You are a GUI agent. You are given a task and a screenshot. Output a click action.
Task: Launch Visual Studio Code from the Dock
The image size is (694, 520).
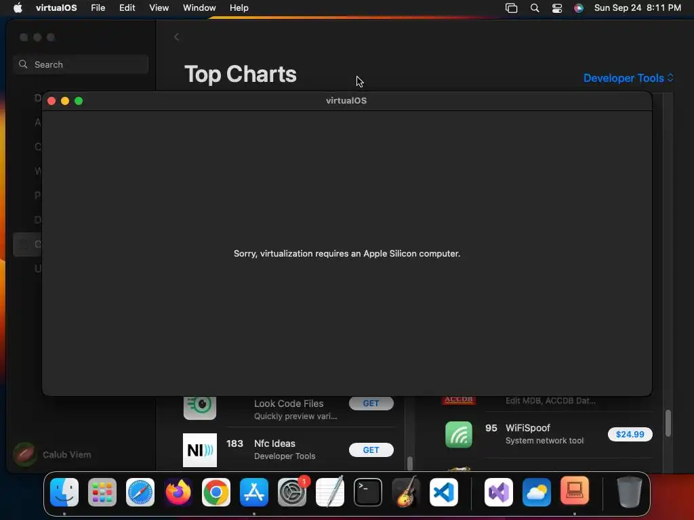pyautogui.click(x=443, y=492)
